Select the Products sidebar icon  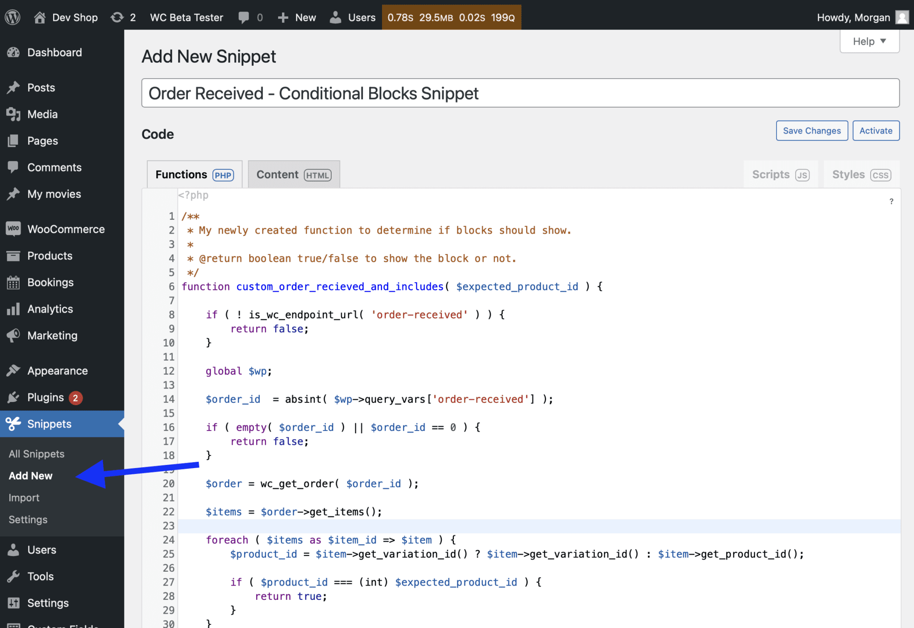click(13, 255)
